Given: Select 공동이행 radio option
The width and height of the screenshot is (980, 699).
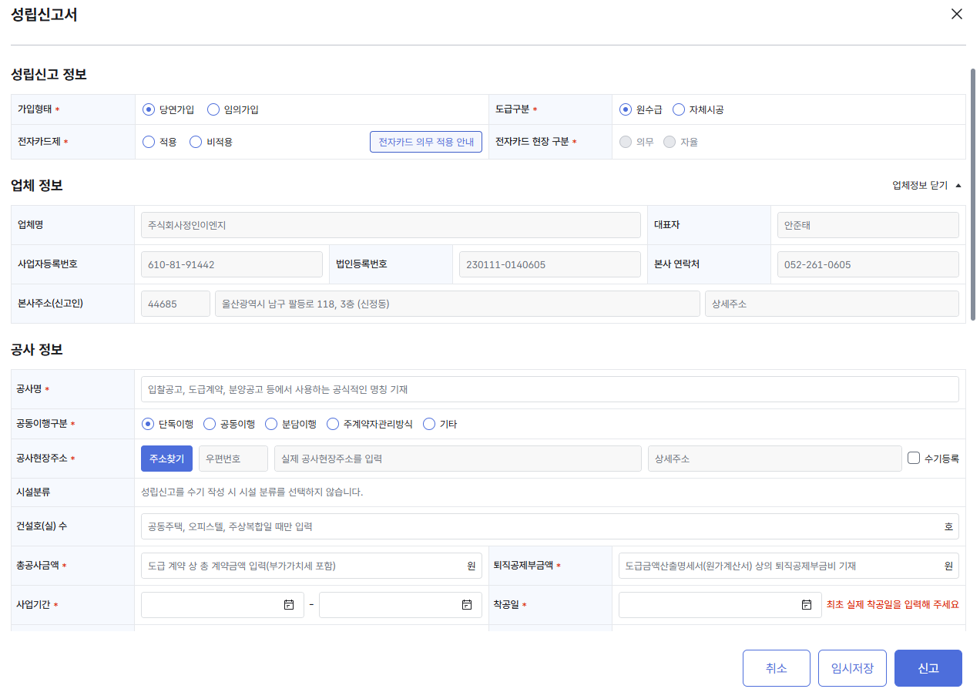Looking at the screenshot, I should pos(210,424).
